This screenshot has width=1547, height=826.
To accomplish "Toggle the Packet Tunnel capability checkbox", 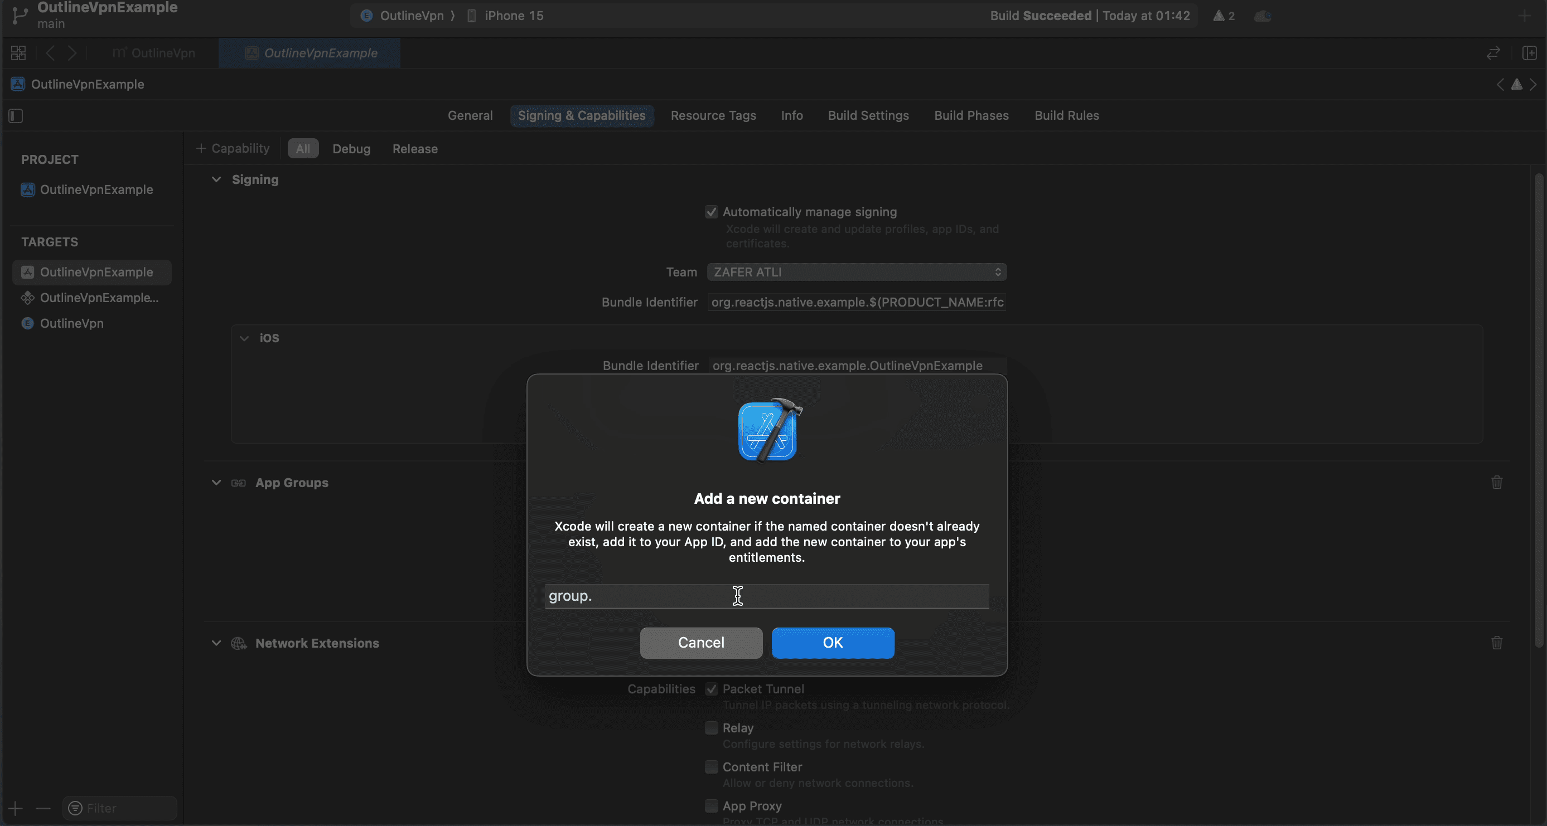I will [711, 689].
